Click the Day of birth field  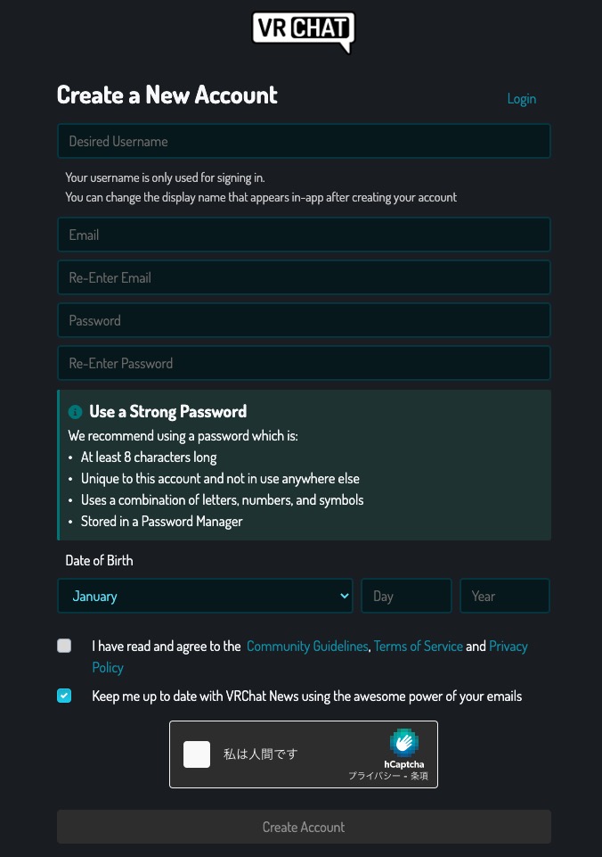click(406, 597)
